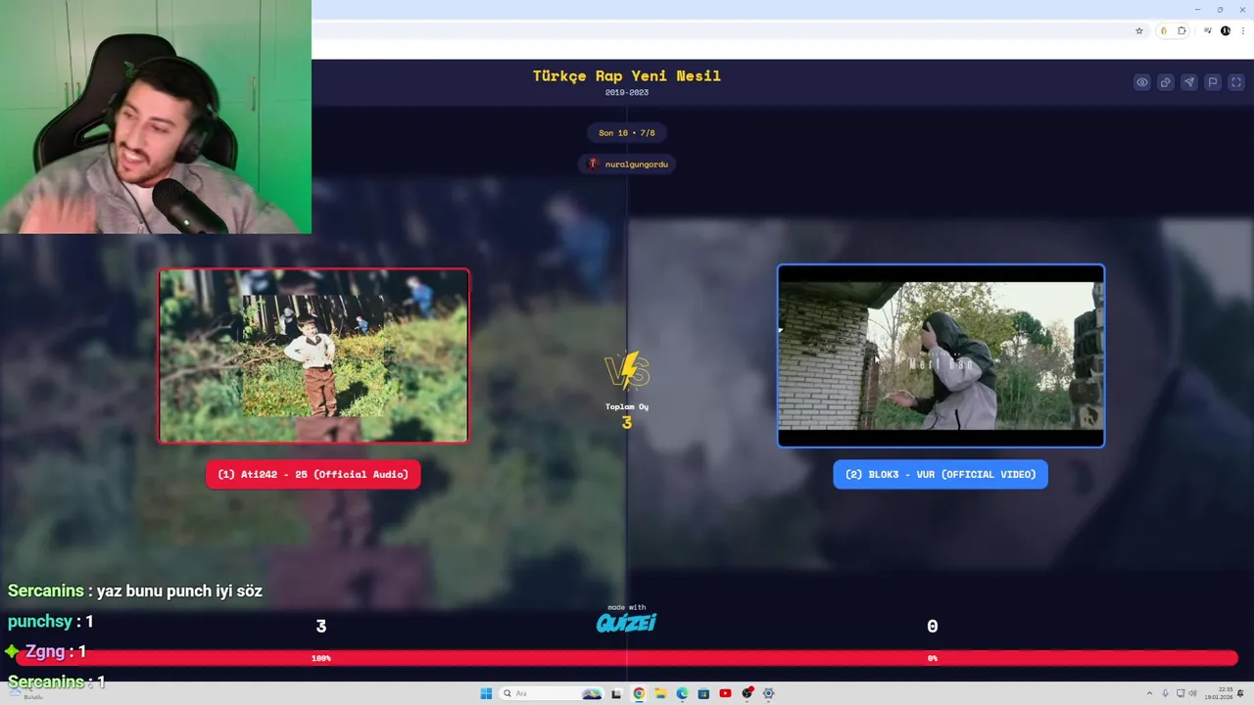The image size is (1254, 705).
Task: Click chat entry punchsy : 1
Action: (x=51, y=622)
